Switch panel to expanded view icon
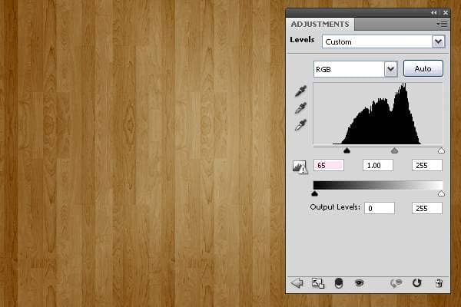 pos(318,283)
